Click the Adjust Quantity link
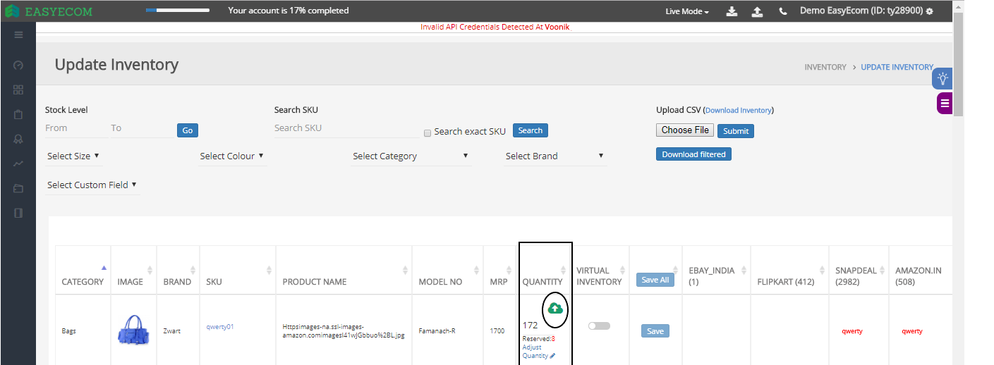Image resolution: width=994 pixels, height=365 pixels. click(x=535, y=352)
